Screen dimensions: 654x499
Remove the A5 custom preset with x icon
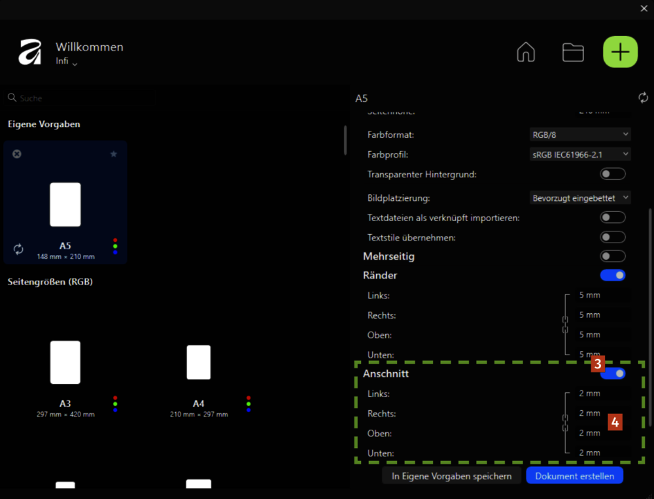point(17,154)
